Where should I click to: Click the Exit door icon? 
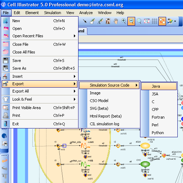(6, 124)
